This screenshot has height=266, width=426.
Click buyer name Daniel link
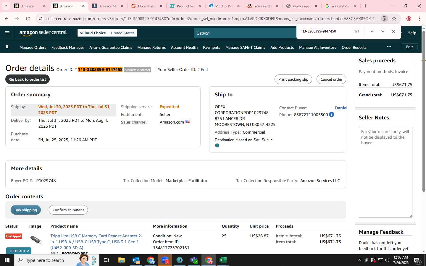[x=341, y=108]
